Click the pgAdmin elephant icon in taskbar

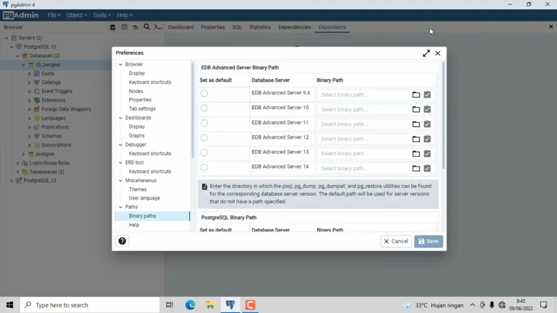pyautogui.click(x=230, y=305)
